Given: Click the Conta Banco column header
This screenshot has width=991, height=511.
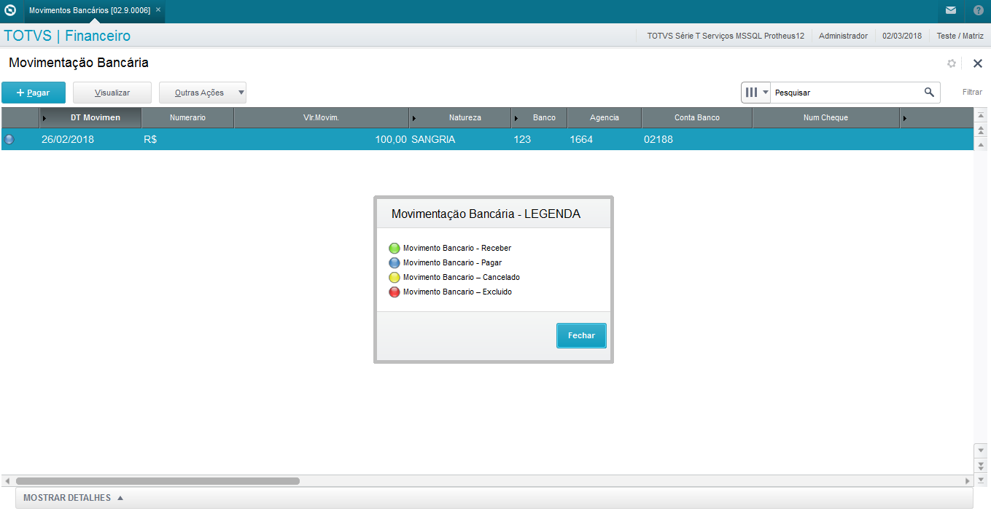Looking at the screenshot, I should [x=697, y=117].
